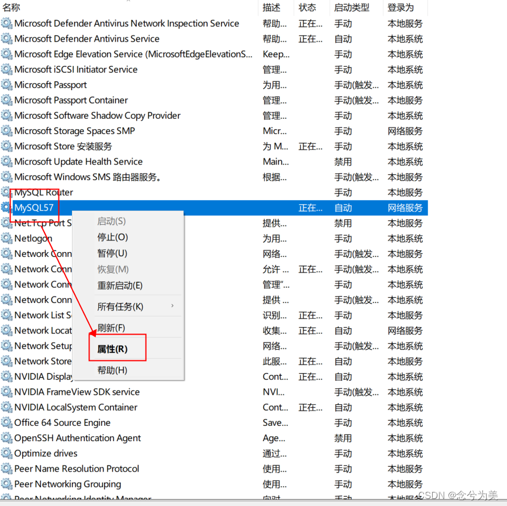Click 帮助(H) in the context menu
Screen dimensions: 507x506
112,370
